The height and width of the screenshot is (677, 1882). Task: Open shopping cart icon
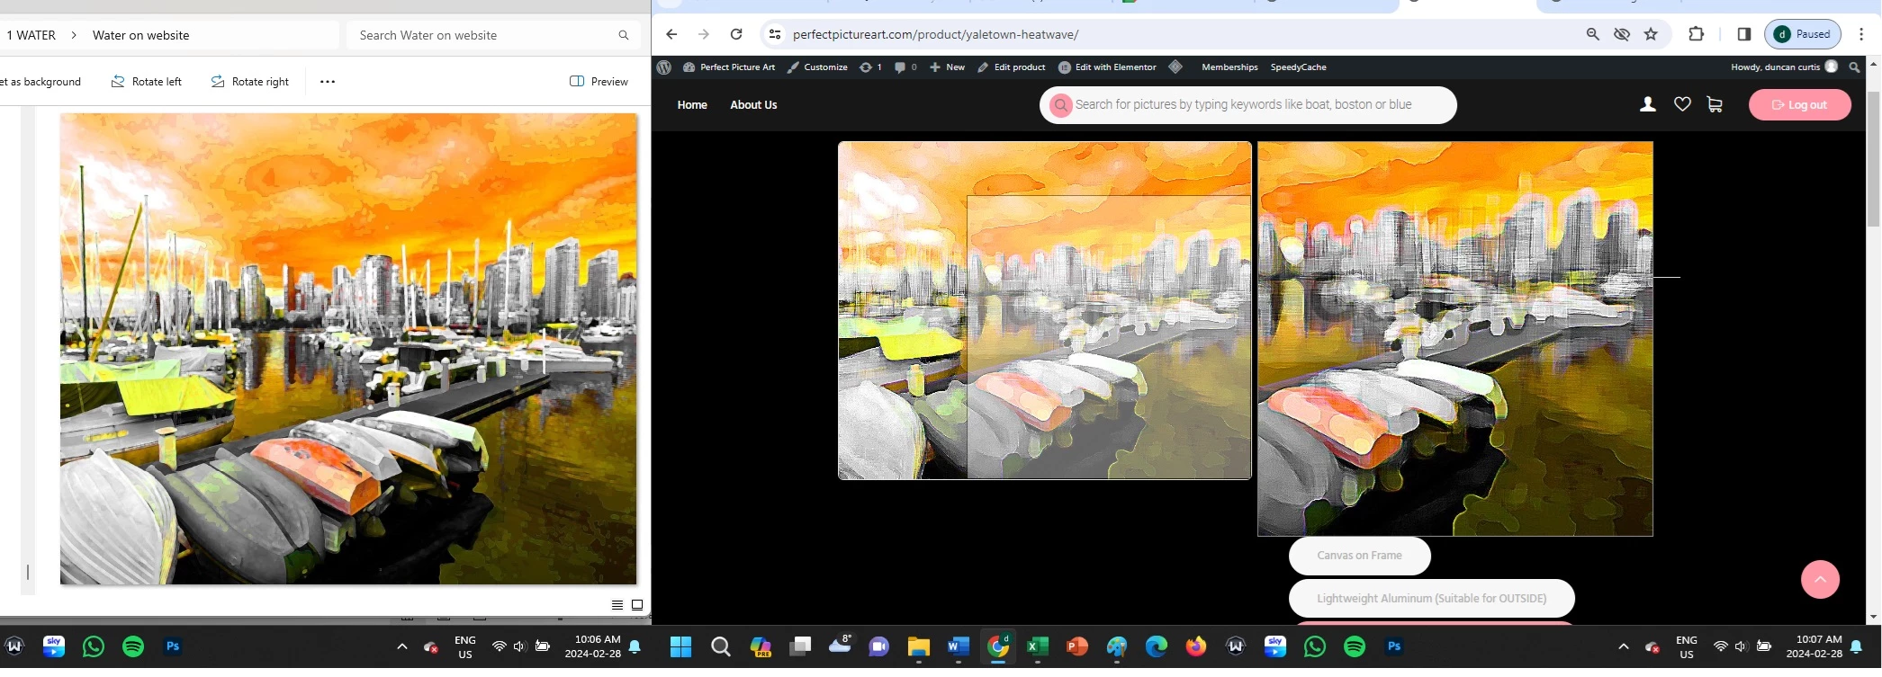(1715, 104)
